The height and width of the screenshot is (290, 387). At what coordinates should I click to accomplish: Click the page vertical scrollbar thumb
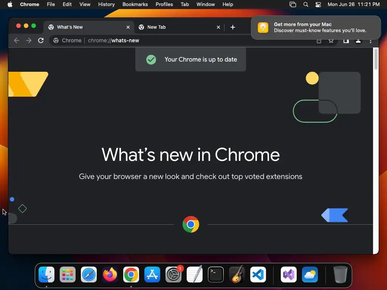(x=376, y=59)
